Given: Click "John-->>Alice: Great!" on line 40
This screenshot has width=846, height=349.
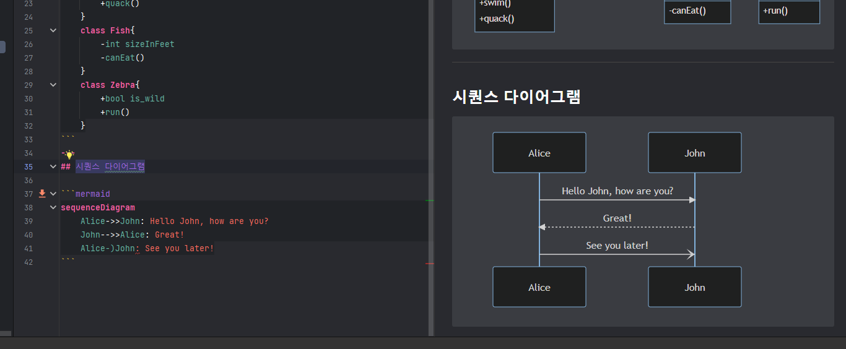Looking at the screenshot, I should point(133,235).
